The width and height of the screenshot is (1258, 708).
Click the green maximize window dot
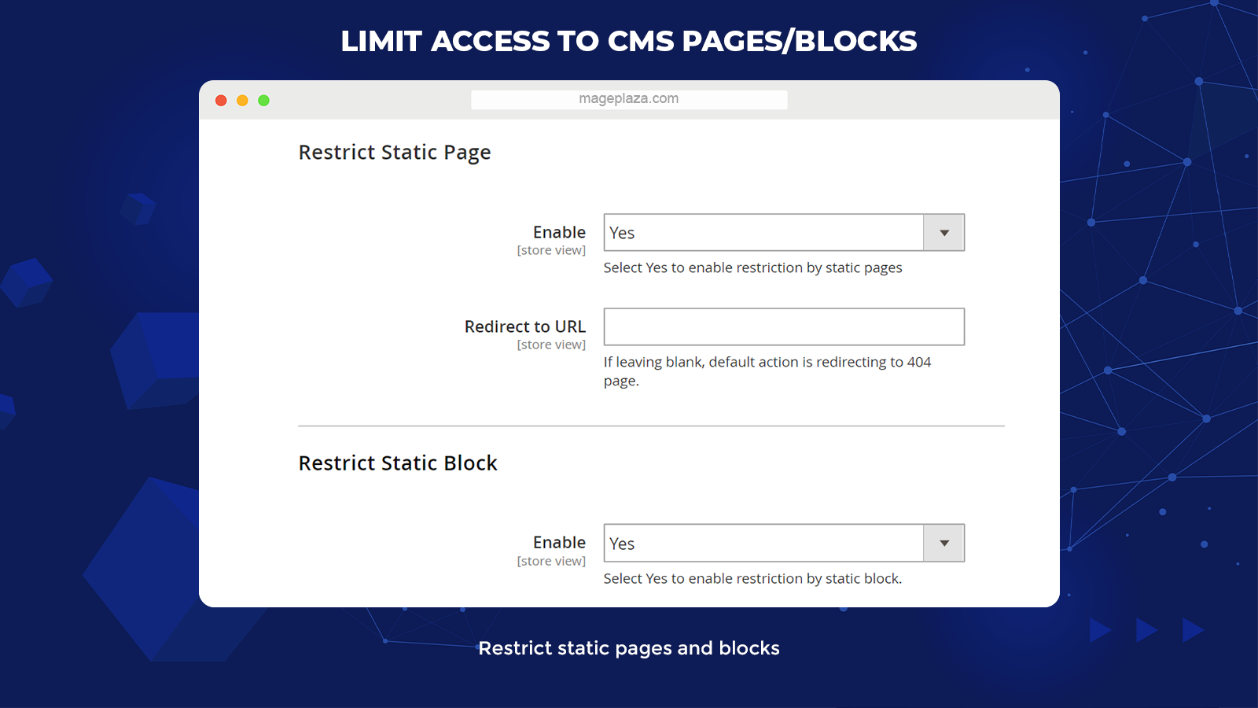263,101
